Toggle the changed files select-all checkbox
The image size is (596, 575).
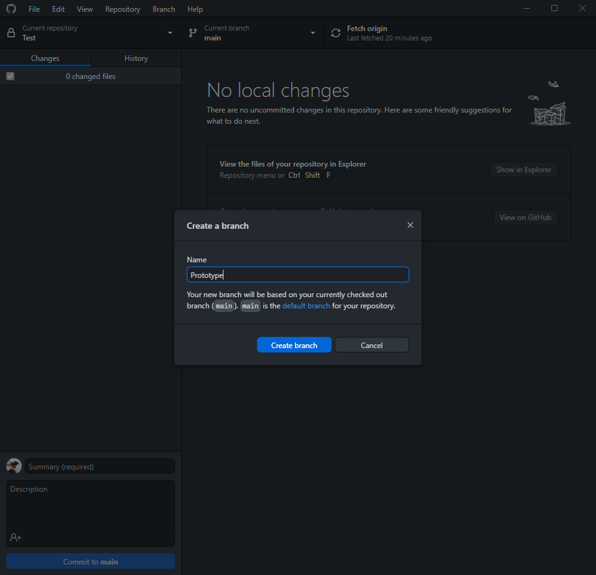tap(10, 76)
